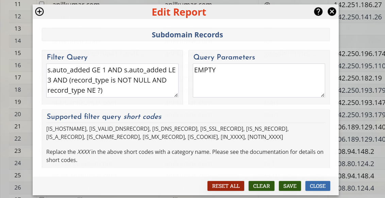Image resolution: width=385 pixels, height=198 pixels.
Task: Click the [IS_NS_RECORD] short code text
Action: [x=267, y=129]
